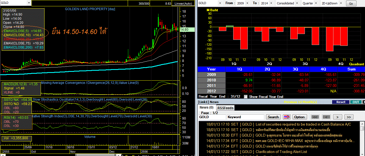Click the Reset button in the news header
Image resolution: width=365 pixels, height=156 pixels.
[x=341, y=102]
